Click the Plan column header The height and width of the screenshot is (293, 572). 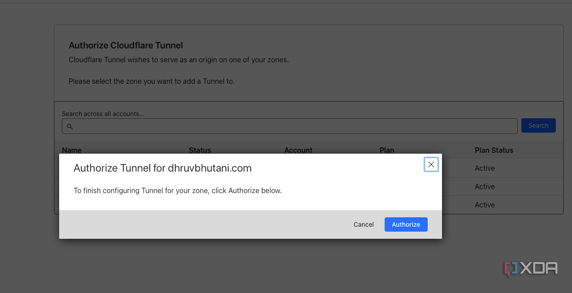click(x=387, y=150)
